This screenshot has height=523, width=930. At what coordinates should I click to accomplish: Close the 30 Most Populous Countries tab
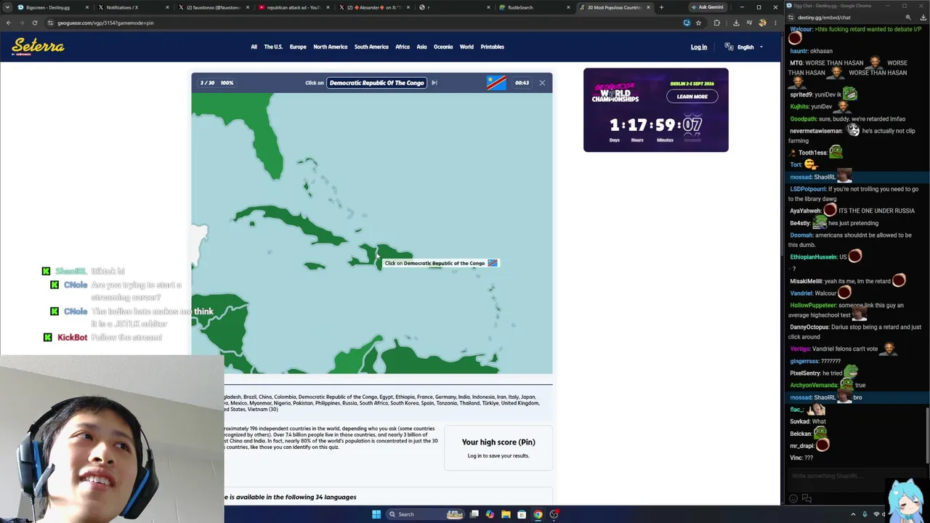(x=649, y=7)
